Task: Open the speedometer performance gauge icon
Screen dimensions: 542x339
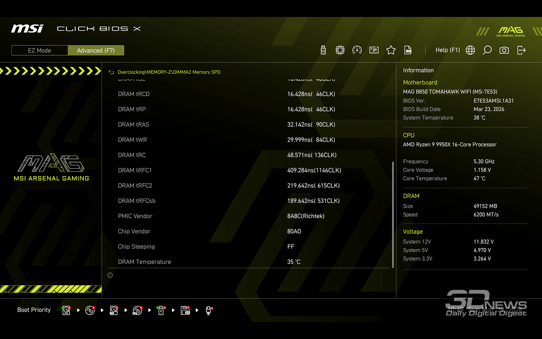Action: (357, 50)
